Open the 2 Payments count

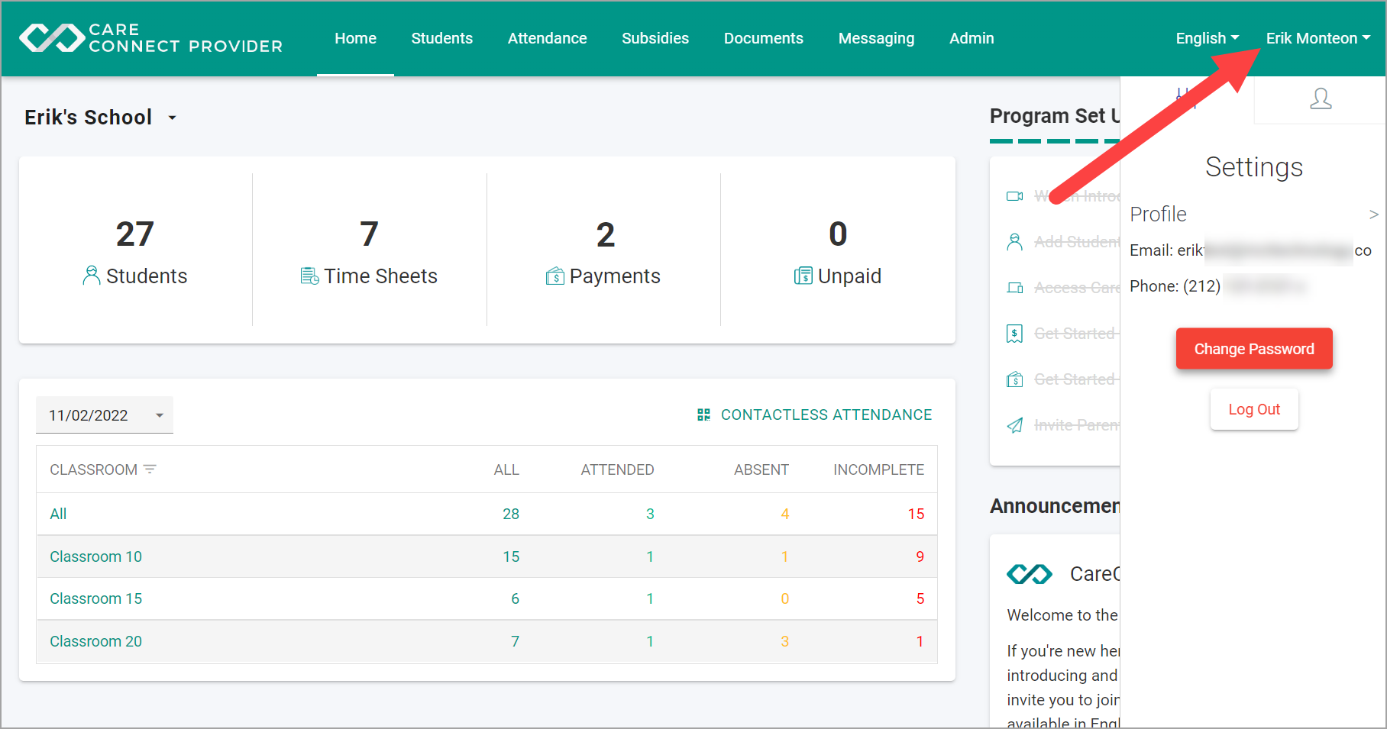tap(605, 234)
